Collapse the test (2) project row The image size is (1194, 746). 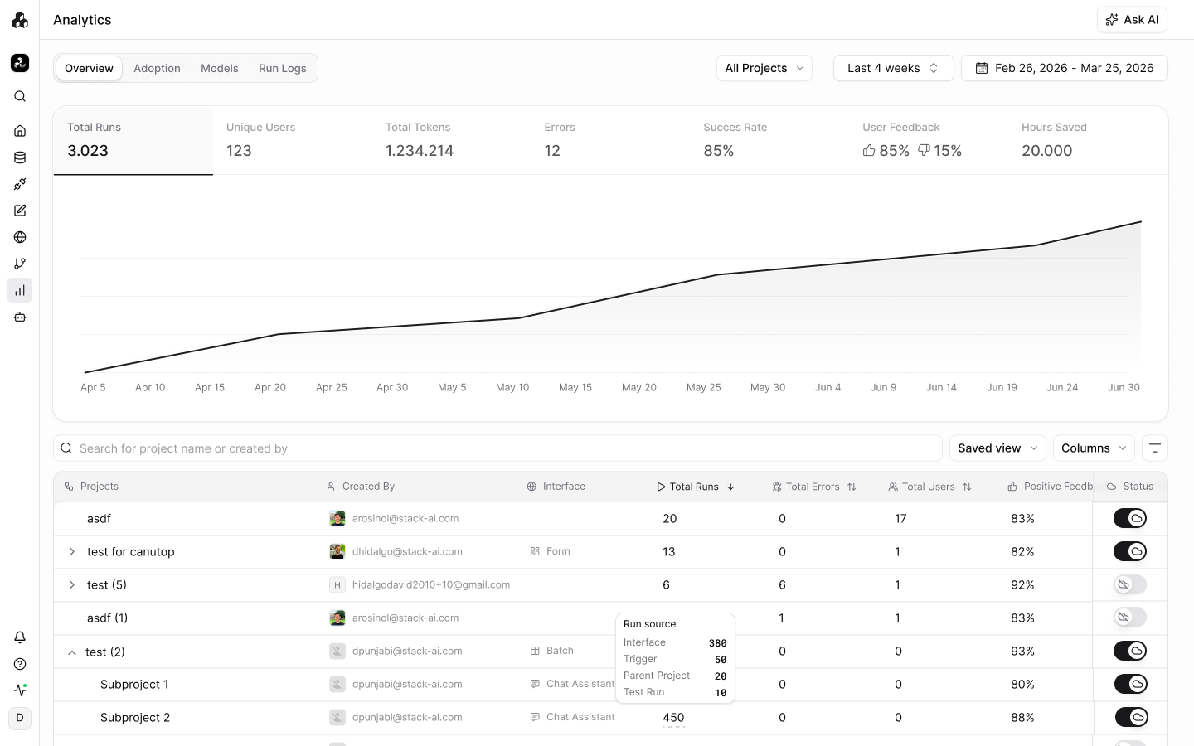(72, 652)
